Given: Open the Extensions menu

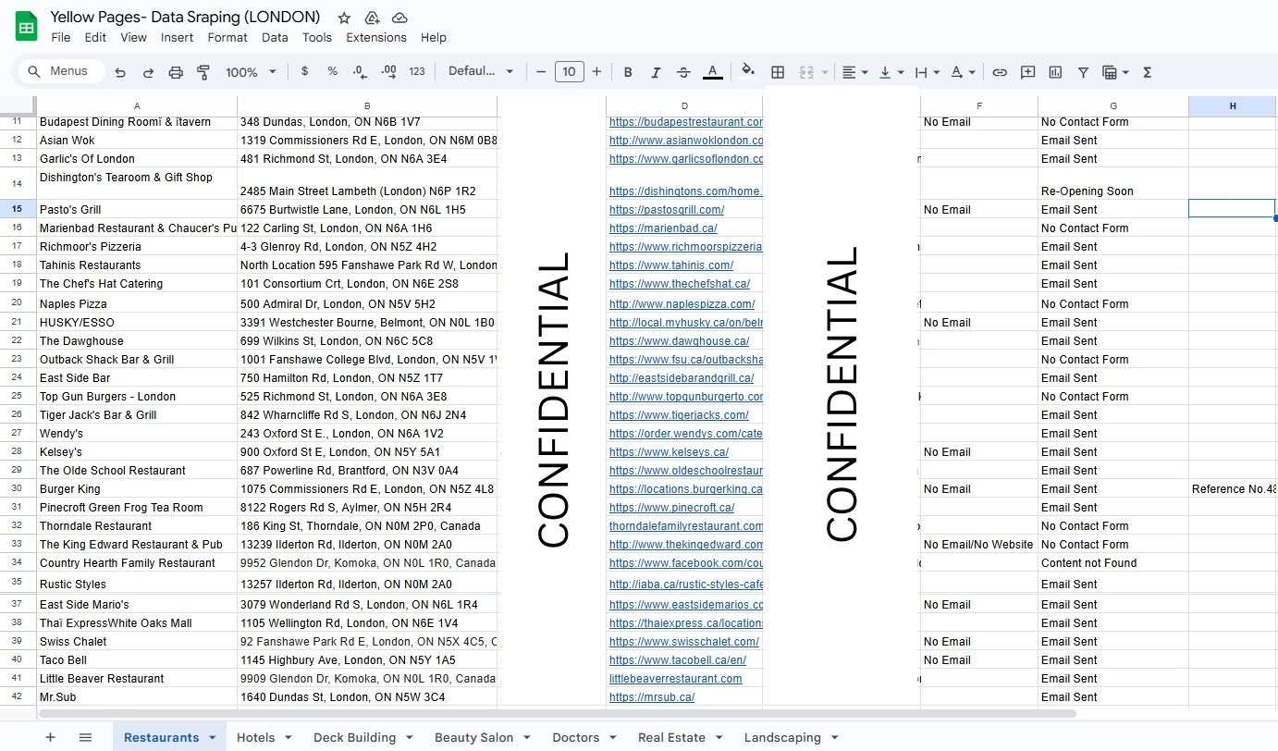Looking at the screenshot, I should point(375,38).
